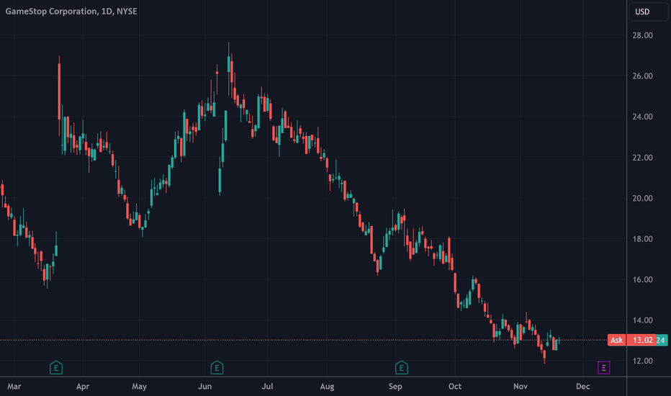Click the 16.00 price scale label

click(x=642, y=279)
